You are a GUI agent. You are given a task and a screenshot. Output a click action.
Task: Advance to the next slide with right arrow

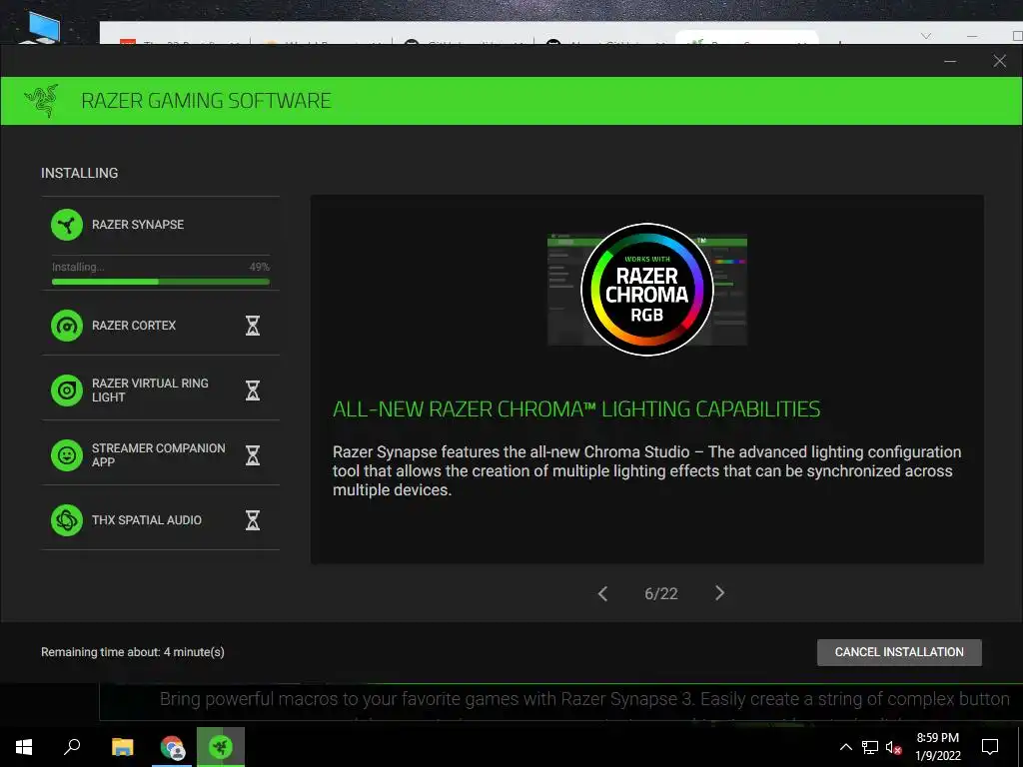point(719,593)
